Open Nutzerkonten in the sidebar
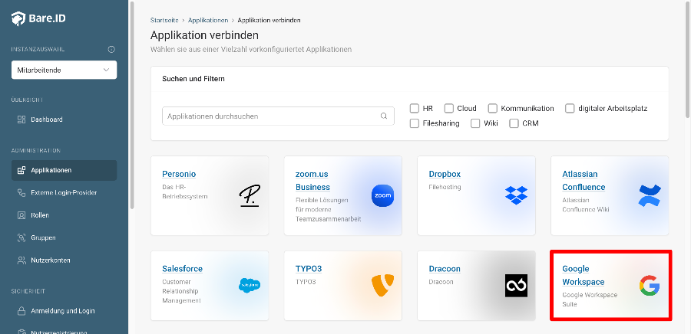This screenshot has height=334, width=691. click(64, 260)
